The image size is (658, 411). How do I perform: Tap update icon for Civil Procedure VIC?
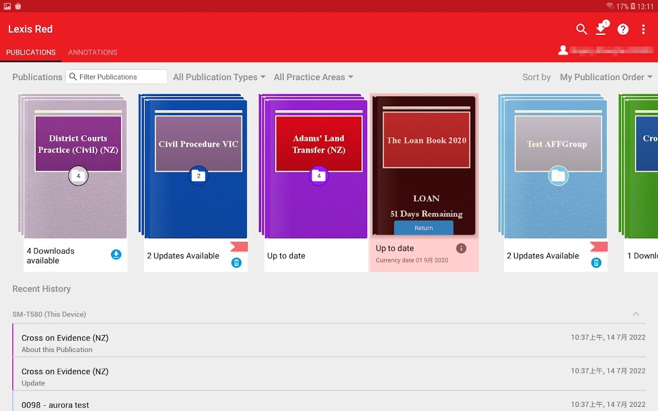click(x=236, y=263)
